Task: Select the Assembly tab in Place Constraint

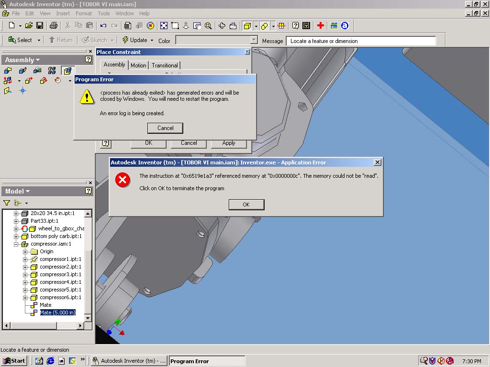Action: coord(114,65)
